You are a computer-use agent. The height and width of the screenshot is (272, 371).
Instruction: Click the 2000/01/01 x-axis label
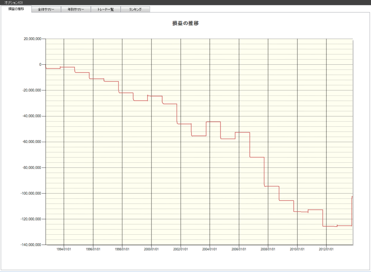[x=151, y=249]
